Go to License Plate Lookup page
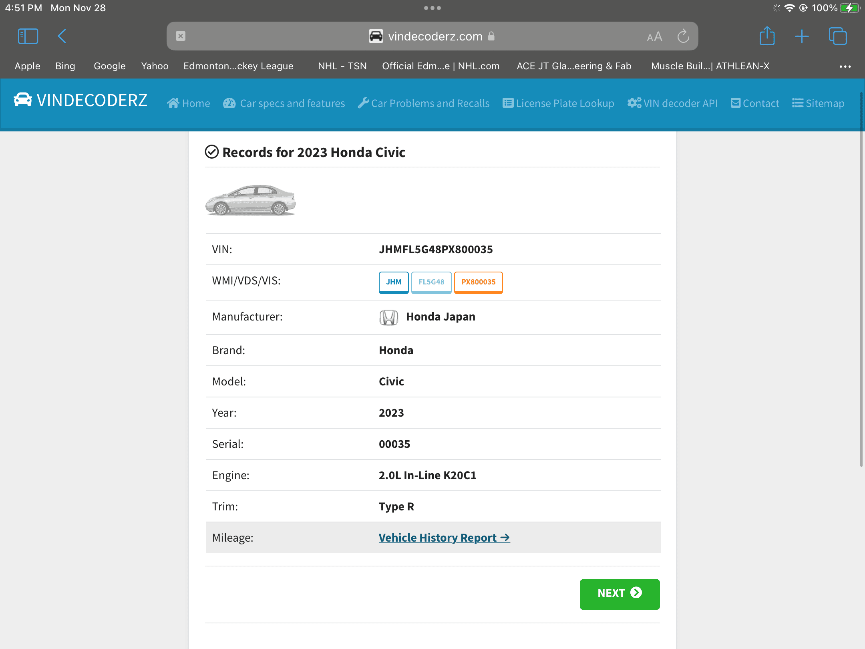Screen dimensions: 865x649 coord(558,103)
